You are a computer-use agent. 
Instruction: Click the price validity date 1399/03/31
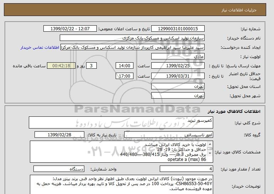click(x=178, y=76)
